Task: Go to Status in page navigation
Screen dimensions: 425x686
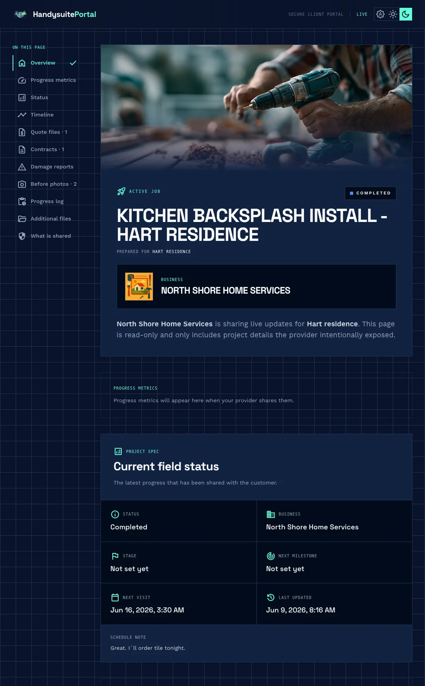Action: point(48,98)
